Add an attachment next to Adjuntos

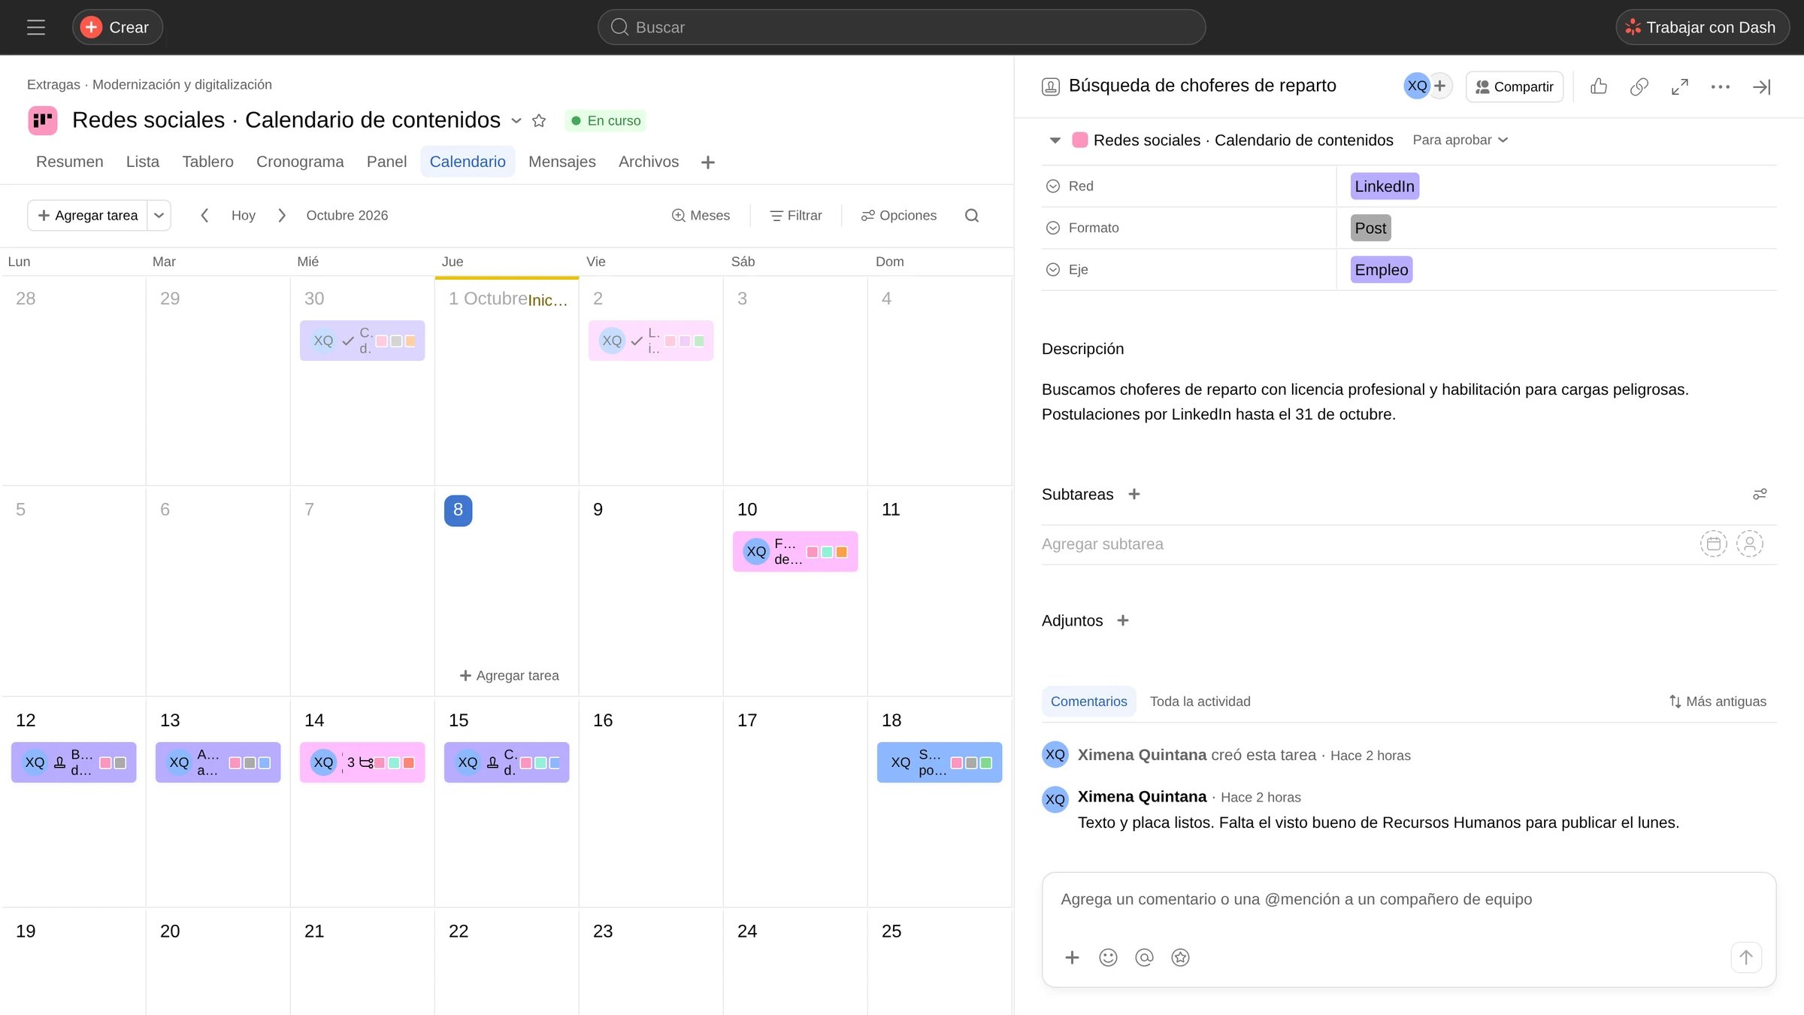1123,620
